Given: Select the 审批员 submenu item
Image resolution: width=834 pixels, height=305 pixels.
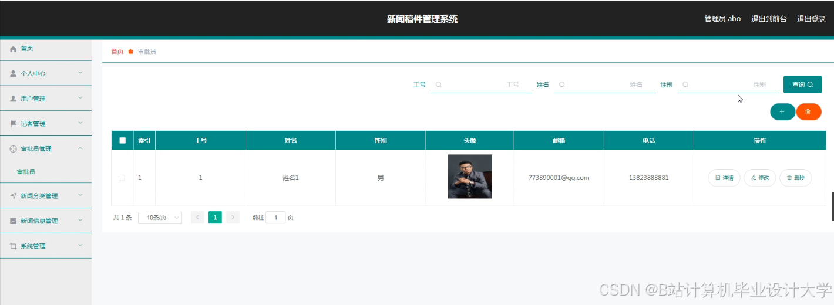Looking at the screenshot, I should coord(46,172).
